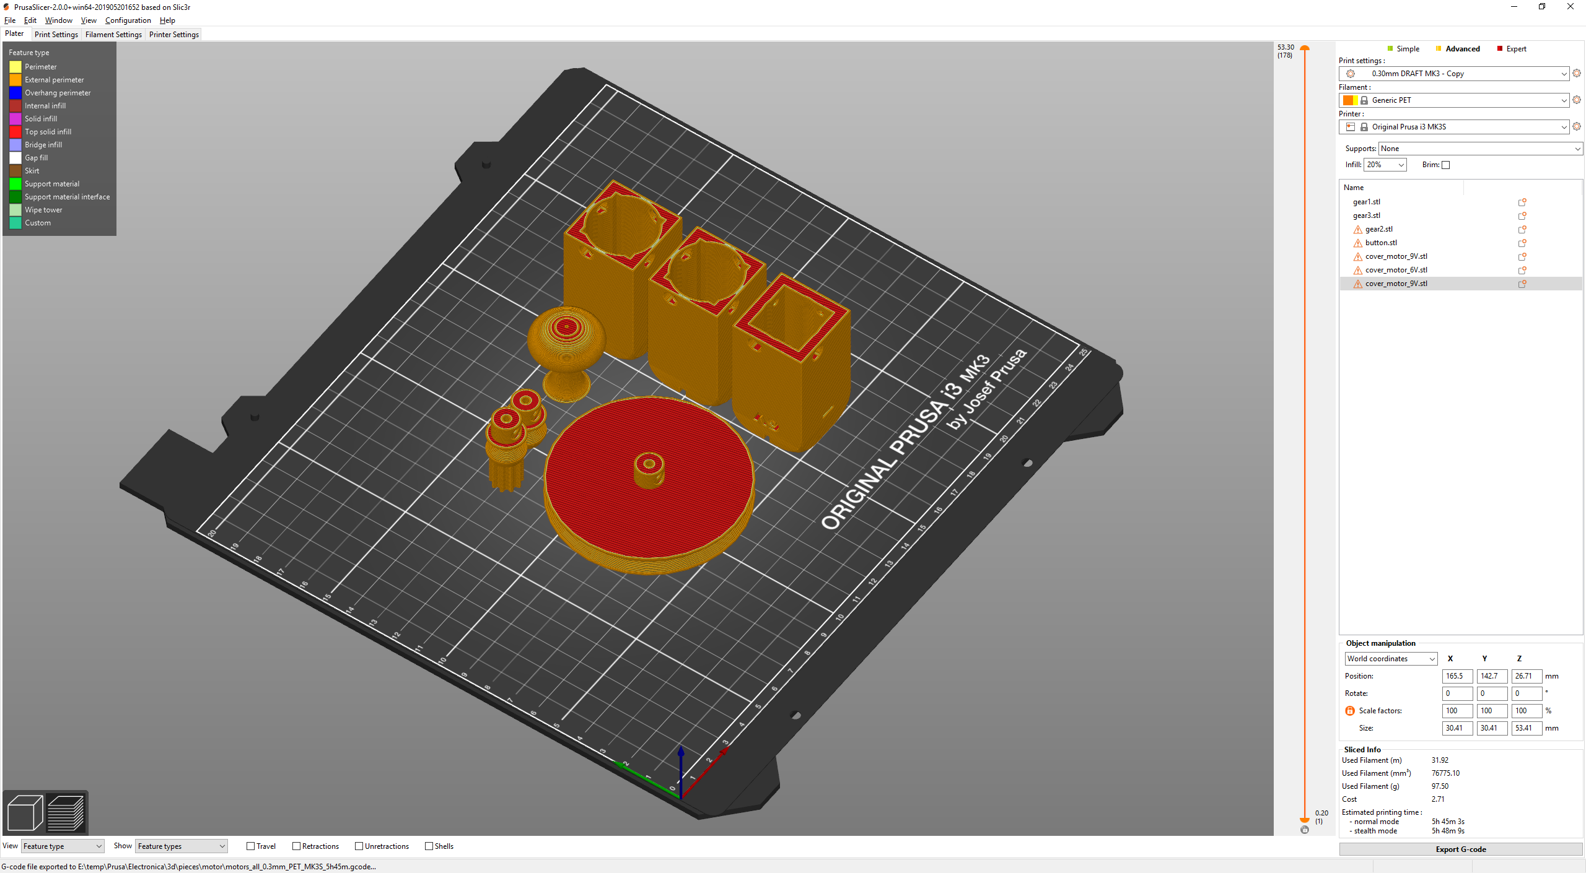Click Scale factors X input field
Image resolution: width=1586 pixels, height=873 pixels.
1457,711
